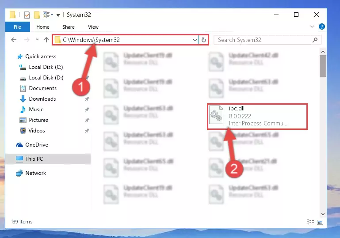
Task: Click the Properties icon in the quick access toolbar
Action: point(27,15)
